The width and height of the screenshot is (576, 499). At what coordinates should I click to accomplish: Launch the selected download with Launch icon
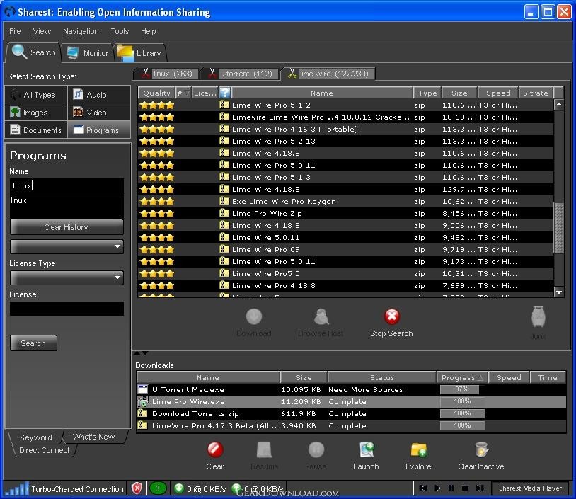[x=367, y=449]
